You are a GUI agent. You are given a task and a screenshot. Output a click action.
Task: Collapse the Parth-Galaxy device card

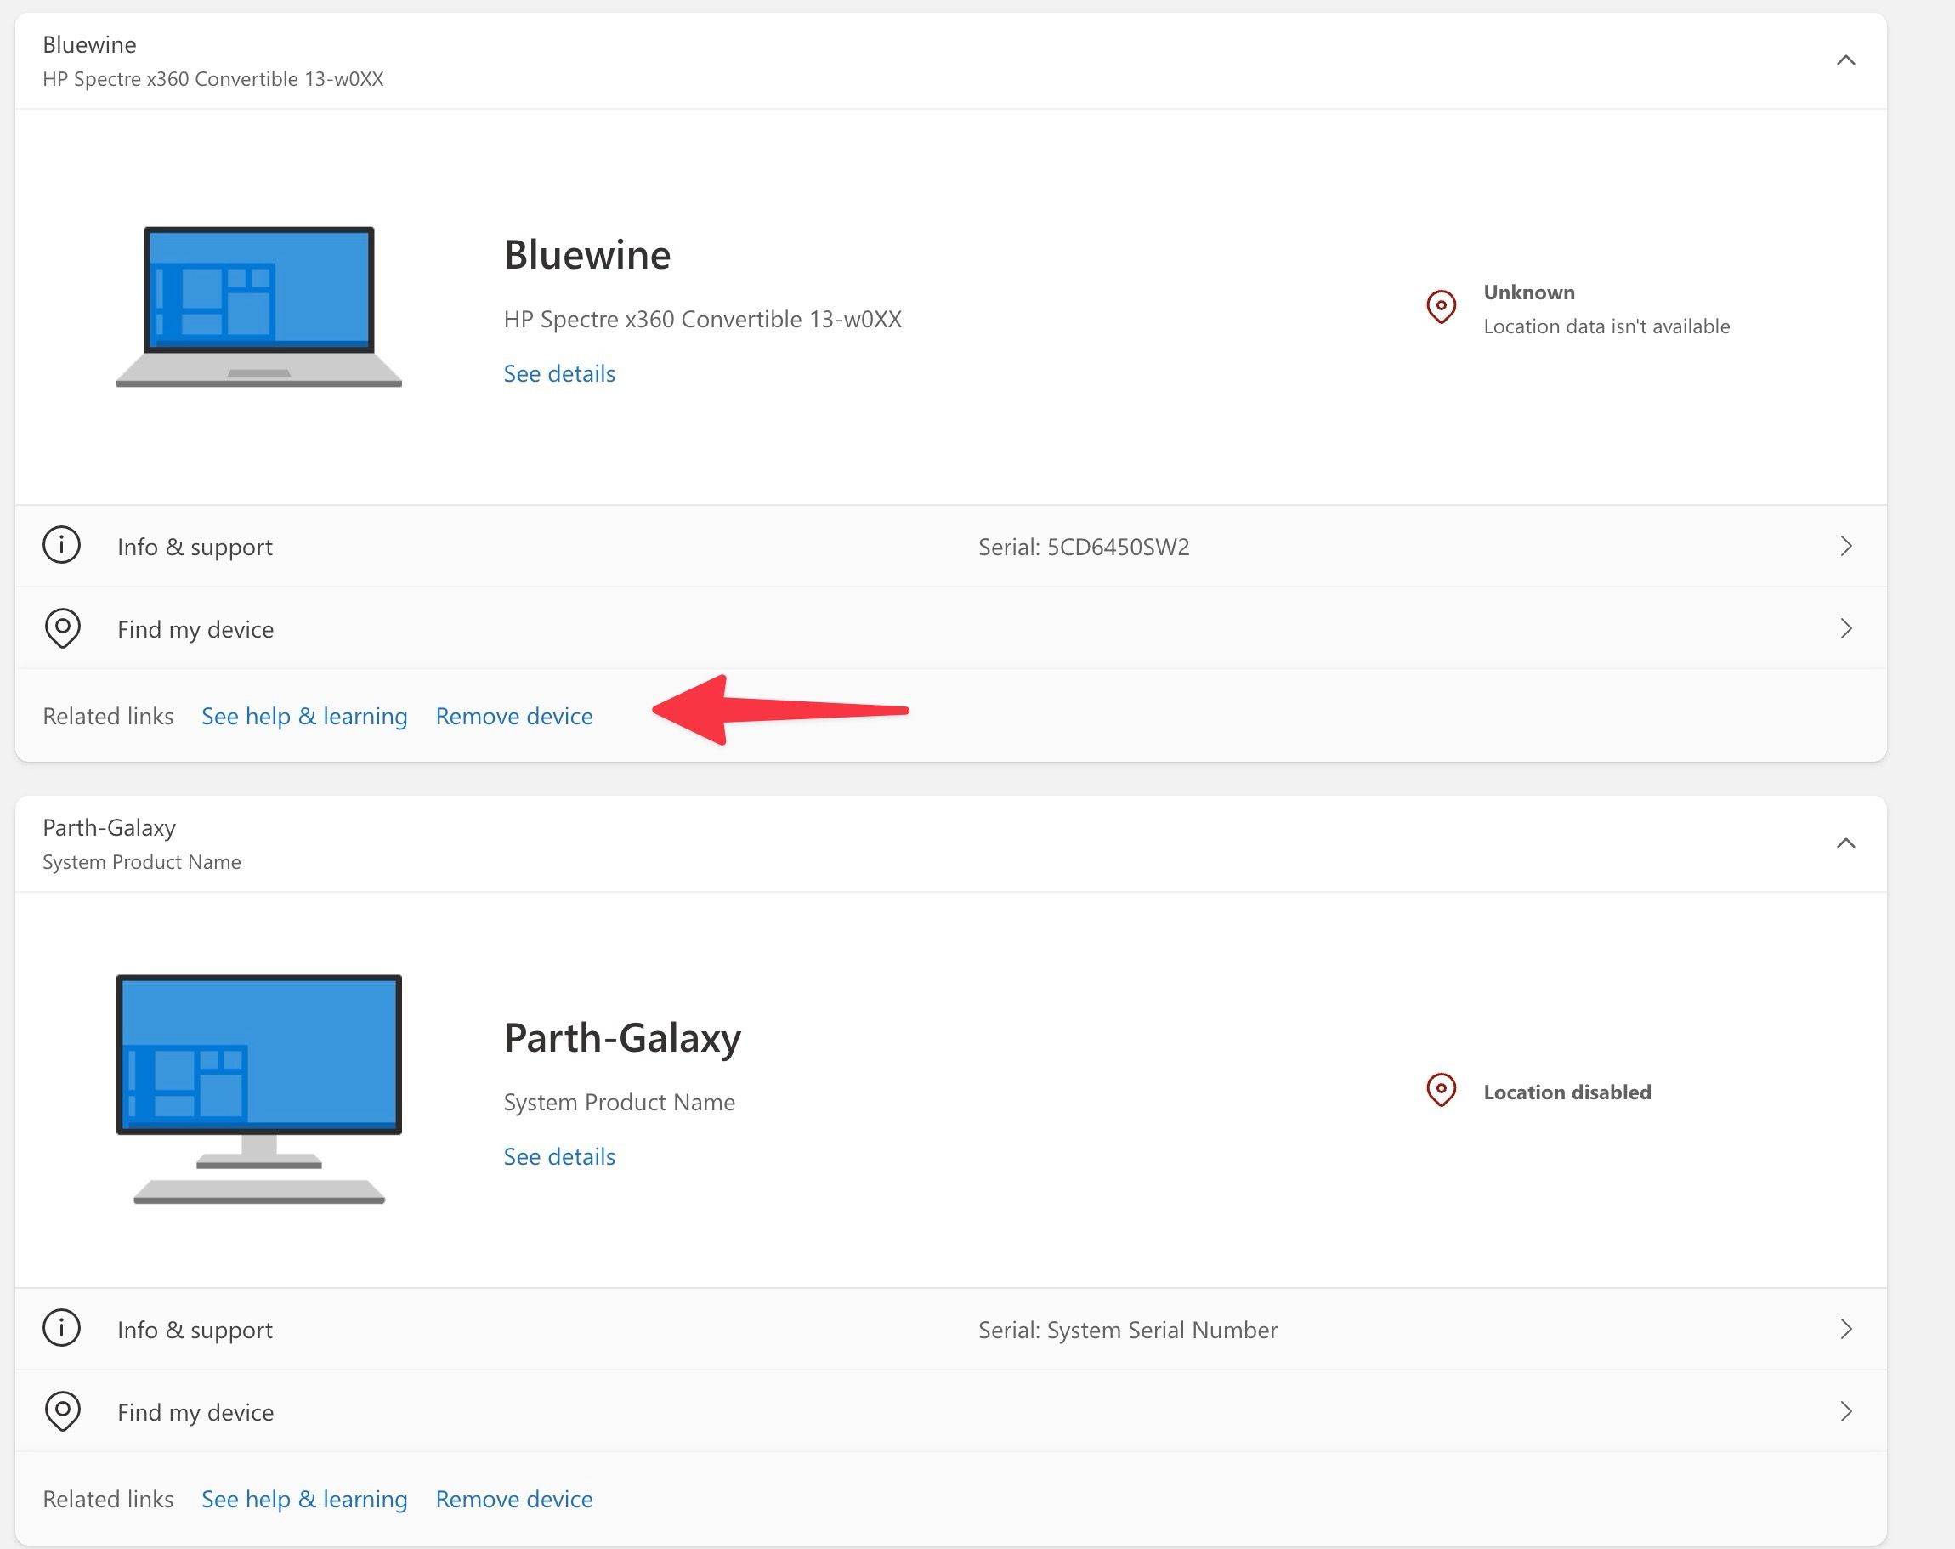pos(1845,843)
